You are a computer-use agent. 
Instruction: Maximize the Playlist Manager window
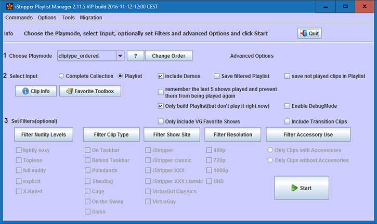tap(345, 6)
